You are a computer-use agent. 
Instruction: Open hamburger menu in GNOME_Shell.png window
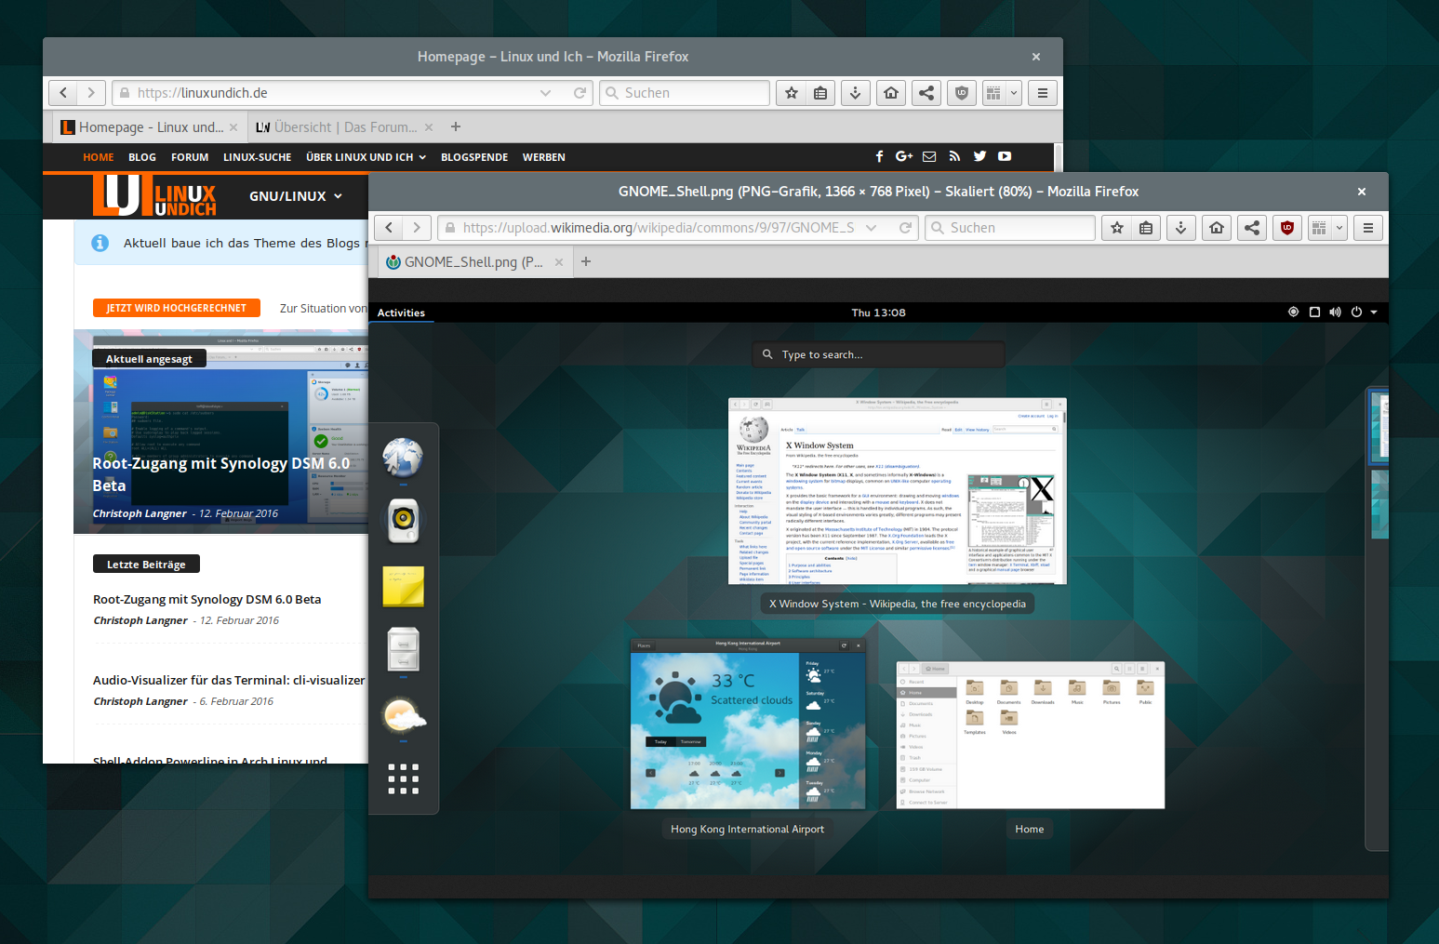[x=1368, y=228]
